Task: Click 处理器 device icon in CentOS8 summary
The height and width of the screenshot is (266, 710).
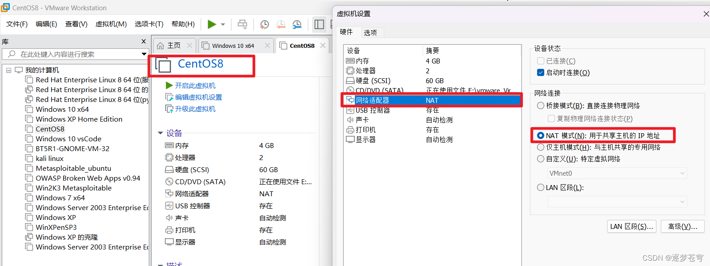Action: coord(169,157)
